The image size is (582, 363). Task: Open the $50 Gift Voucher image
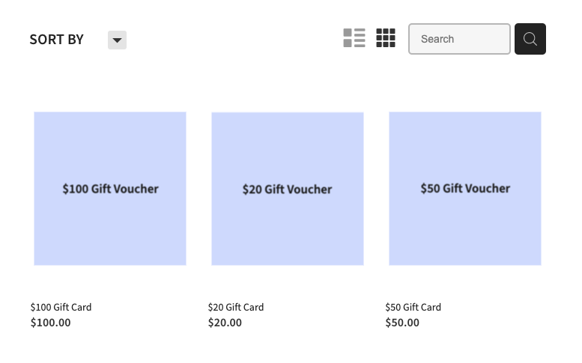(x=465, y=189)
